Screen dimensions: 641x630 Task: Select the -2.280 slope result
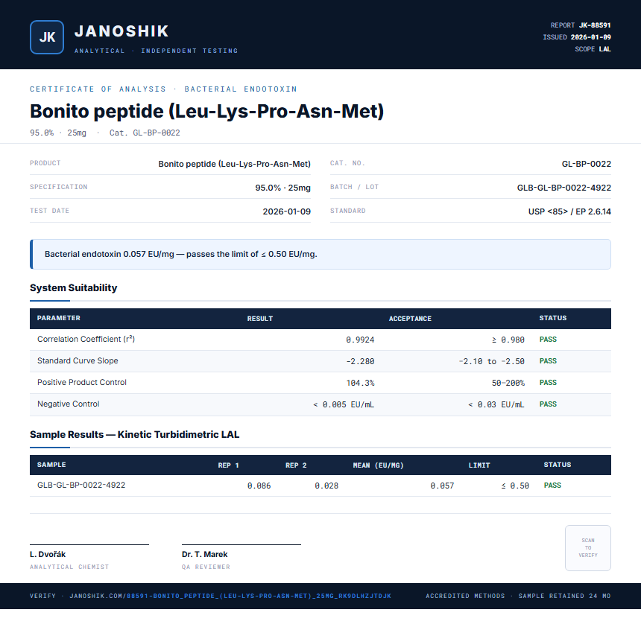point(360,361)
